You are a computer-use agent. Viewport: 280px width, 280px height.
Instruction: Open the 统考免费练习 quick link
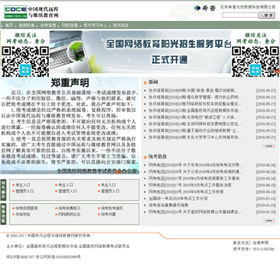point(69,208)
